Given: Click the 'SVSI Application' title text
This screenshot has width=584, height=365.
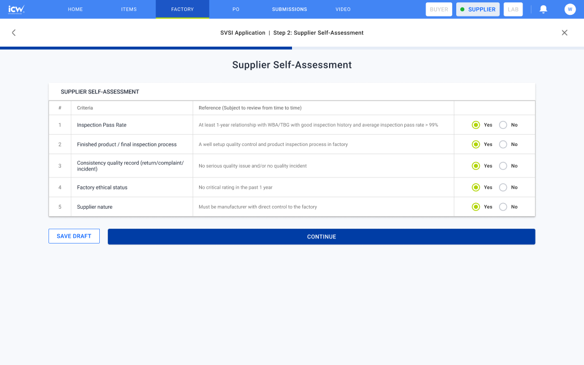Looking at the screenshot, I should tap(243, 33).
